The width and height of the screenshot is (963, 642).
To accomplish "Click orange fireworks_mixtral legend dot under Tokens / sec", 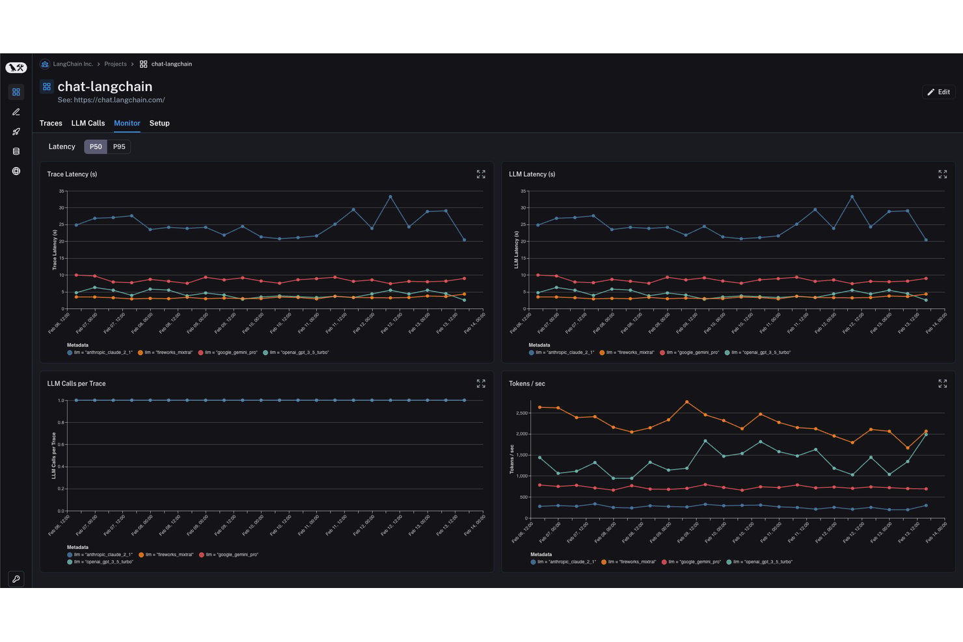I will click(x=604, y=562).
